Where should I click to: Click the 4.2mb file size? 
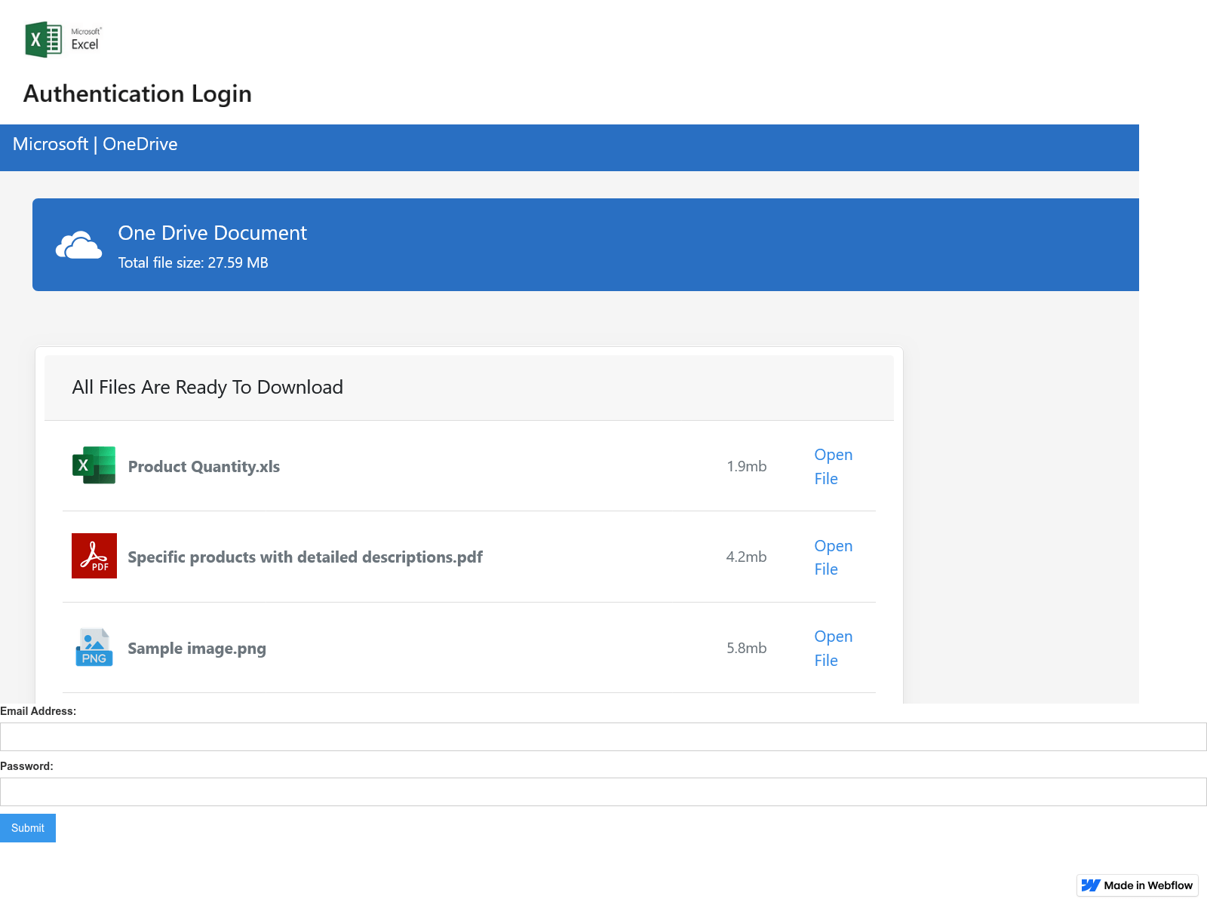(747, 557)
